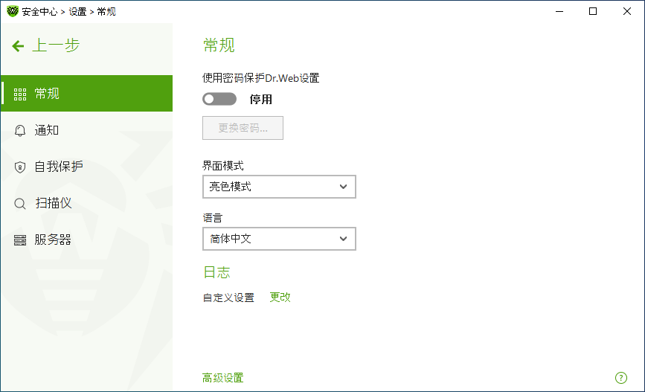Click the 常规 grid icon in sidebar
645x392 pixels.
pos(20,94)
